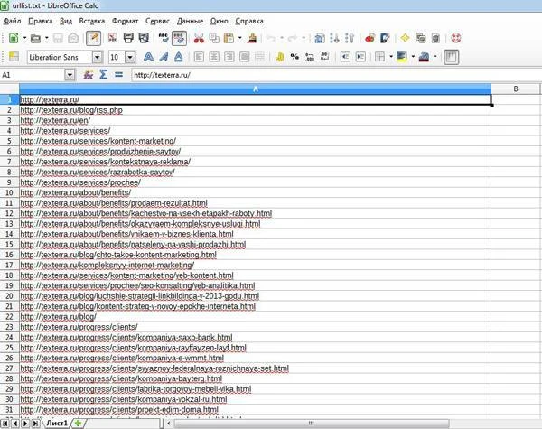Open the Navigator star icon
Viewport: 542px width, 429px height.
[x=405, y=38]
